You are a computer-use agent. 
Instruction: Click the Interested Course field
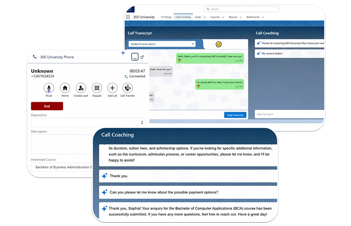click(62, 167)
